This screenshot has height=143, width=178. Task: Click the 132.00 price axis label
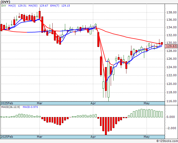pos(171,35)
